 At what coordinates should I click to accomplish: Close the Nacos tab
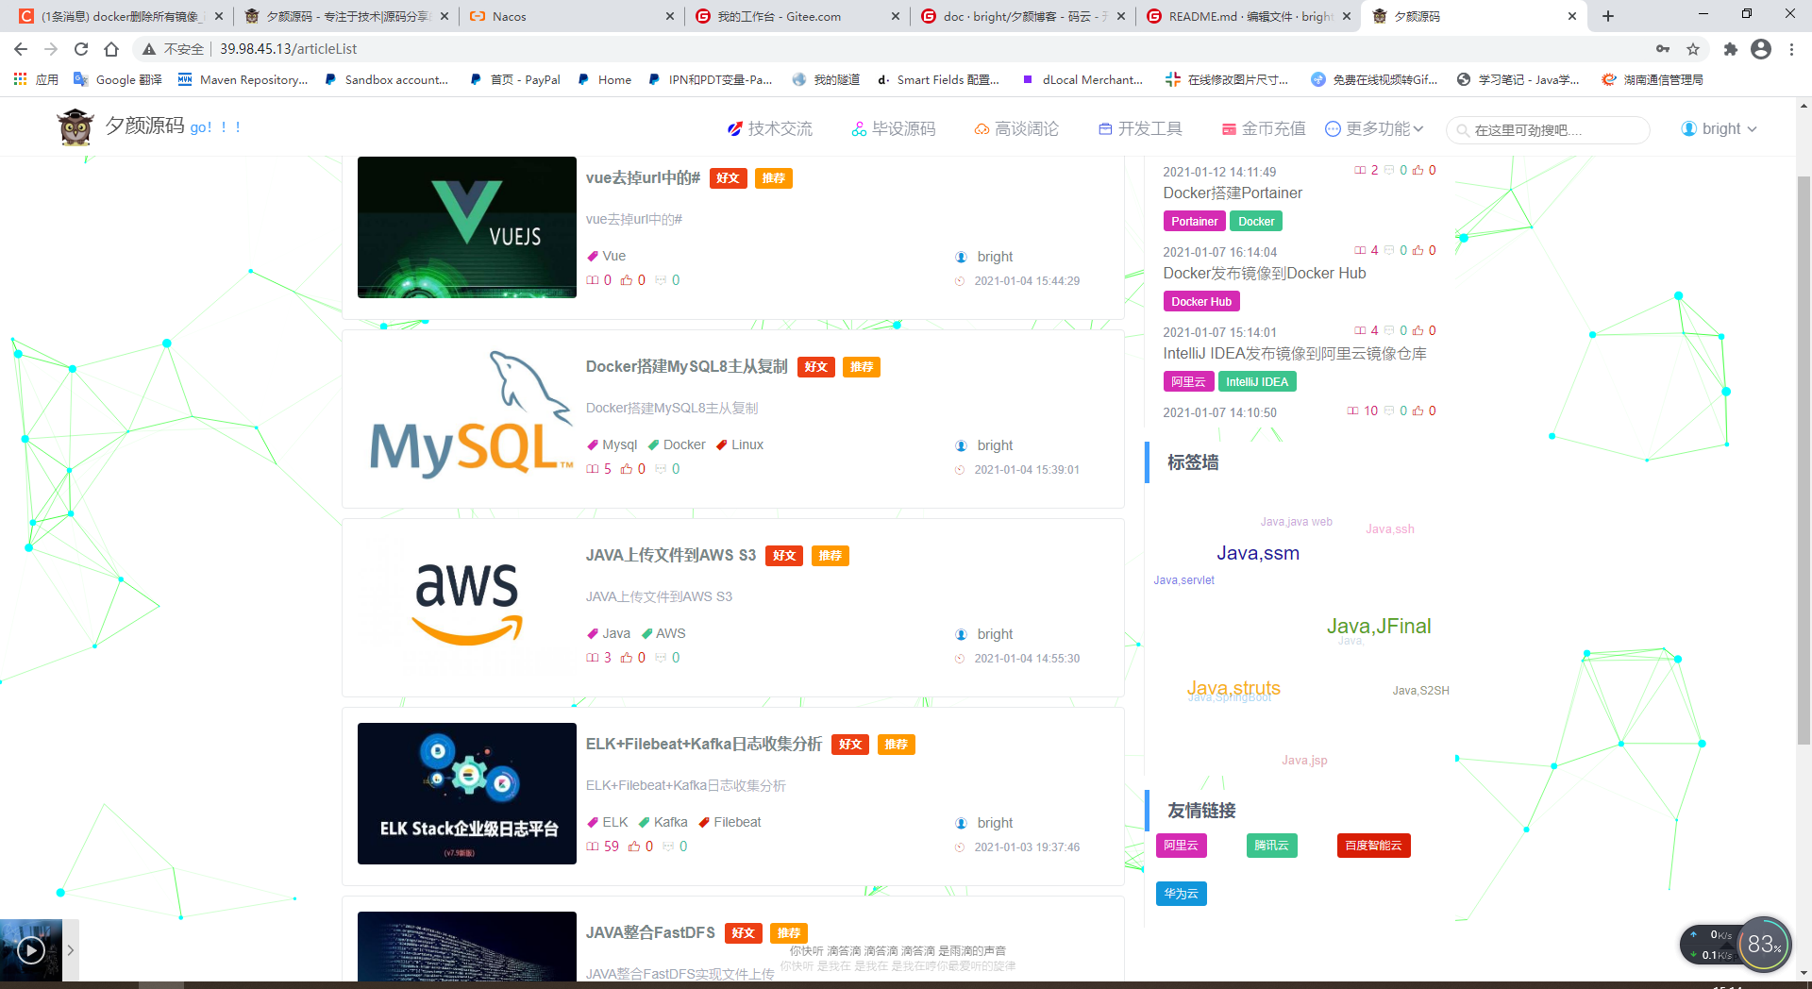pyautogui.click(x=670, y=16)
